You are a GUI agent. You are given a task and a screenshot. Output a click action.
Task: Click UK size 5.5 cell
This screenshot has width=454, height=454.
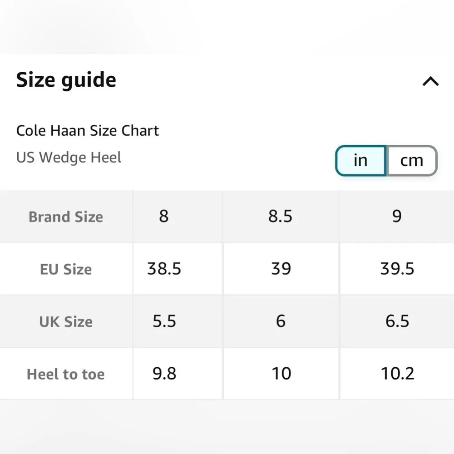164,321
